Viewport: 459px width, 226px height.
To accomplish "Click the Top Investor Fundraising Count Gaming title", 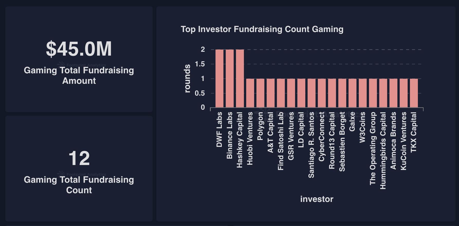I will pyautogui.click(x=262, y=29).
